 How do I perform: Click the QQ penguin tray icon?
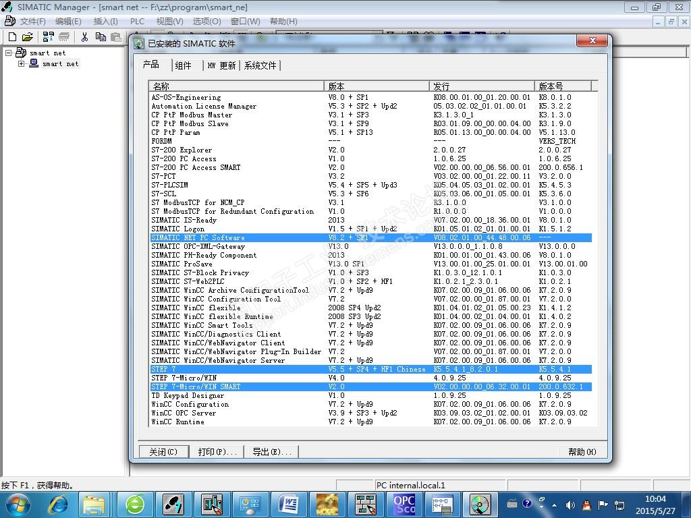coord(586,505)
